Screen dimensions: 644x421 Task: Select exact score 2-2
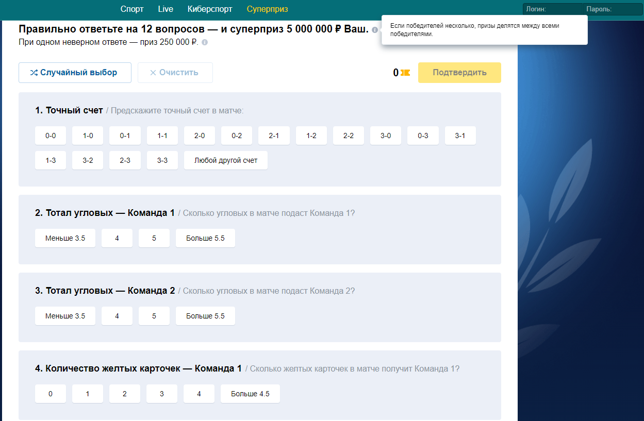(x=349, y=136)
